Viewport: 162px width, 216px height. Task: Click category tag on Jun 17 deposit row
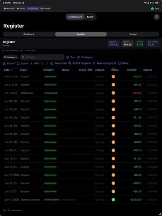(50, 175)
